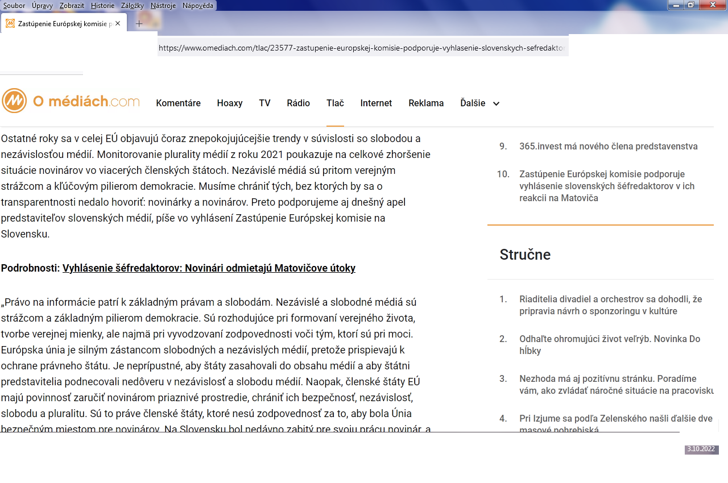Open the Tlač section
The image size is (728, 483).
[x=335, y=103]
